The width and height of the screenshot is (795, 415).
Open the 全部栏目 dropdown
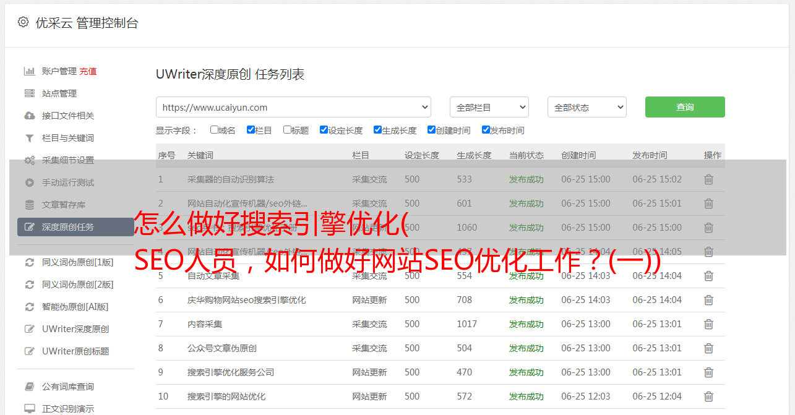(489, 107)
